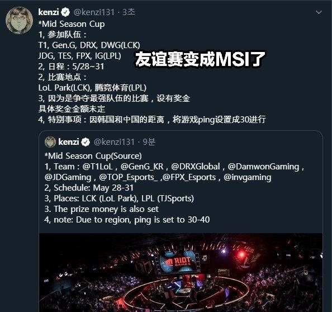The image size is (332, 312).
Task: Open the @GenG_KR mention
Action: click(x=142, y=167)
